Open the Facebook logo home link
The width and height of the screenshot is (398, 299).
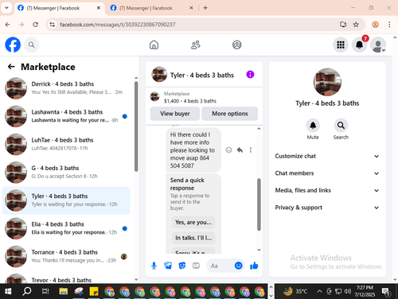click(13, 45)
